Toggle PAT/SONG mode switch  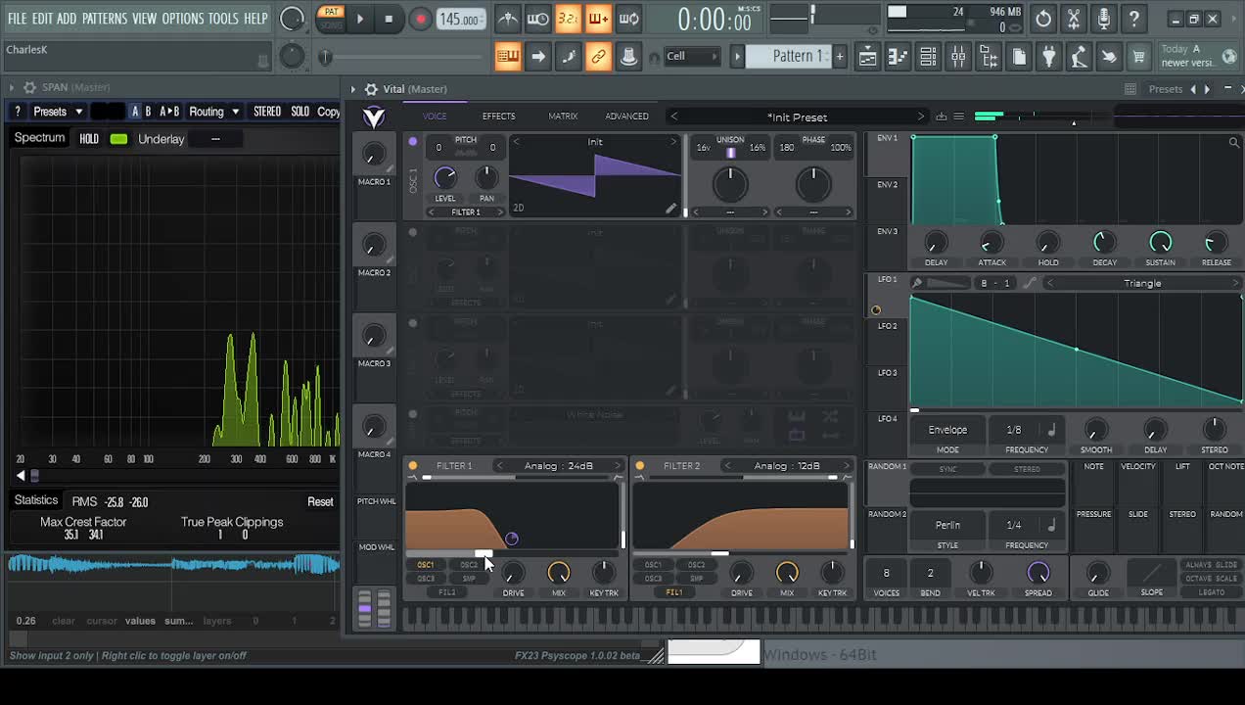(331, 18)
